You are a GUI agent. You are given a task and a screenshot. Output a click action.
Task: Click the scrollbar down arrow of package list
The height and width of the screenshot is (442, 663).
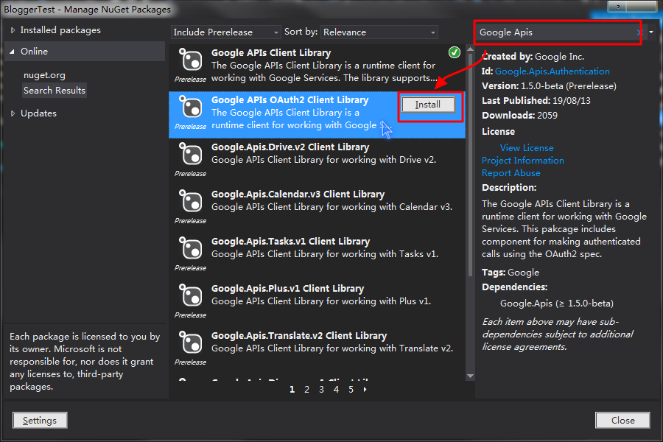click(470, 376)
